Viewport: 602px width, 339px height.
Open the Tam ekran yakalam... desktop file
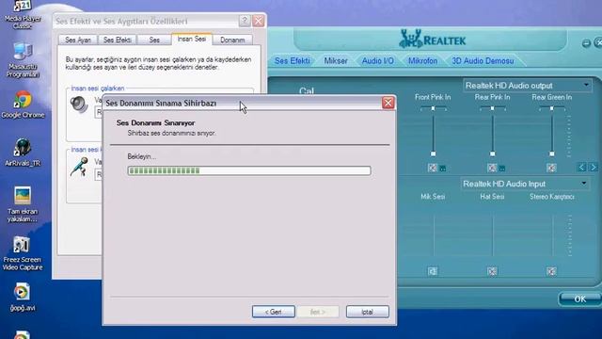(23, 204)
